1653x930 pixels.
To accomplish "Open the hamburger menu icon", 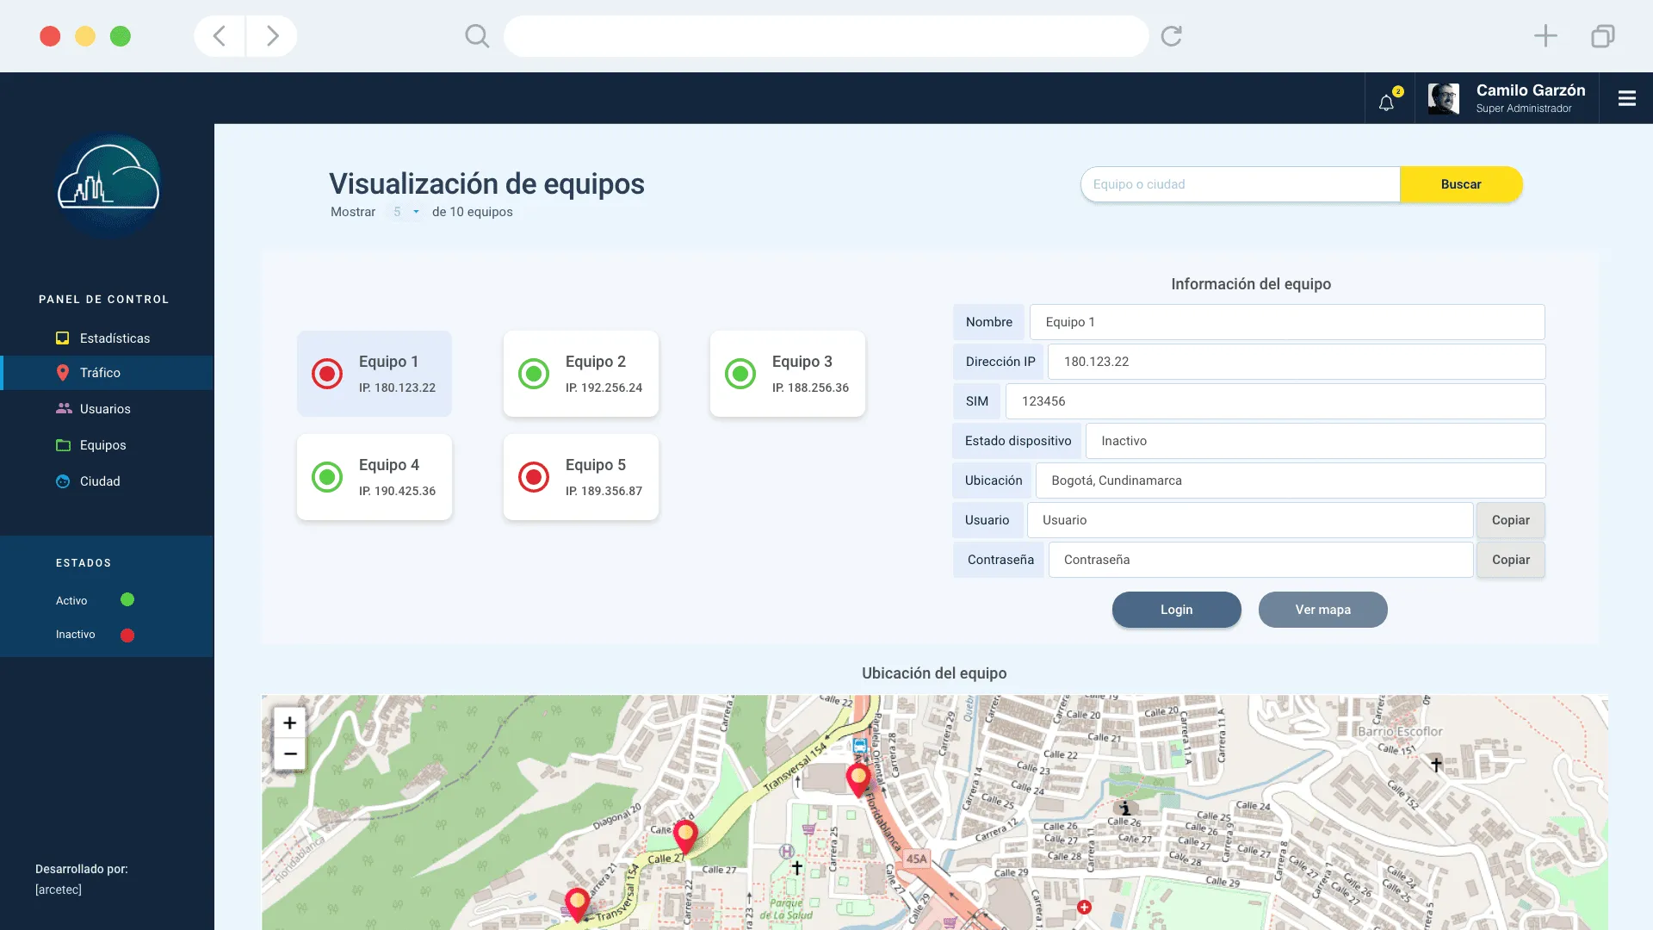I will coord(1626,98).
